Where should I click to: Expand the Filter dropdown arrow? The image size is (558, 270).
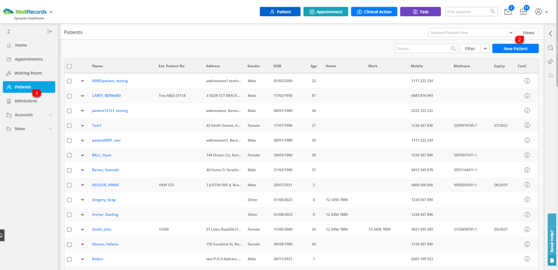click(485, 49)
